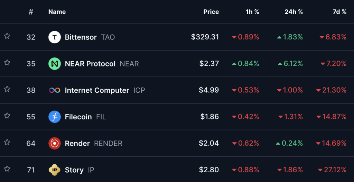Image resolution: width=354 pixels, height=182 pixels.
Task: Star Bittensor to add to watchlist
Action: (7, 36)
